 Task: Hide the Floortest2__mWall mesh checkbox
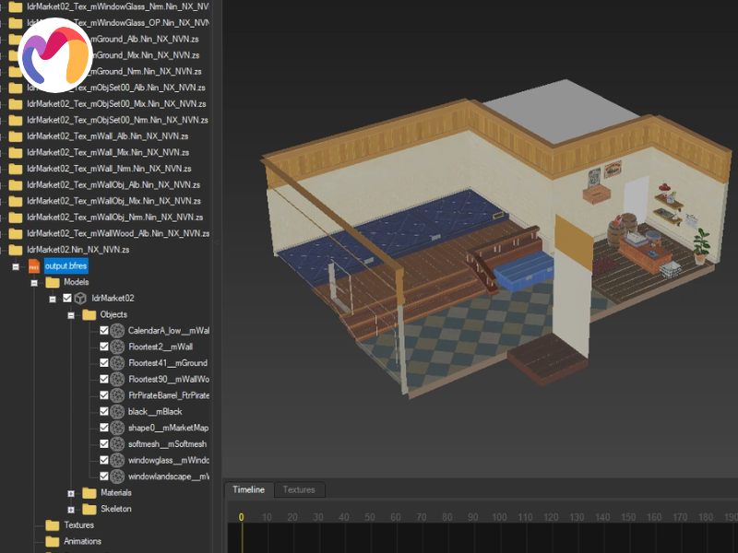coord(104,347)
